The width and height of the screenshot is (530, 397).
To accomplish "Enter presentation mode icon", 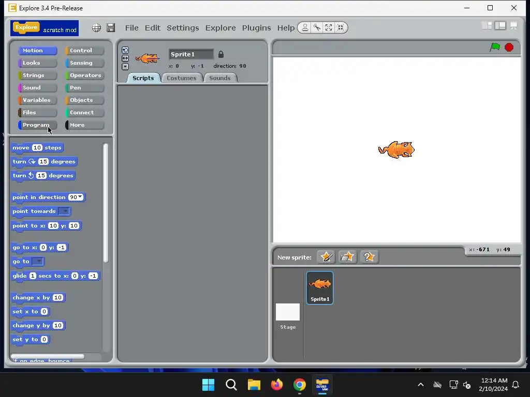I will pos(514,26).
